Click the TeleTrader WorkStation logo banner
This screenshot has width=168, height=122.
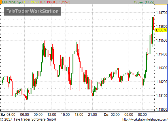[33, 11]
